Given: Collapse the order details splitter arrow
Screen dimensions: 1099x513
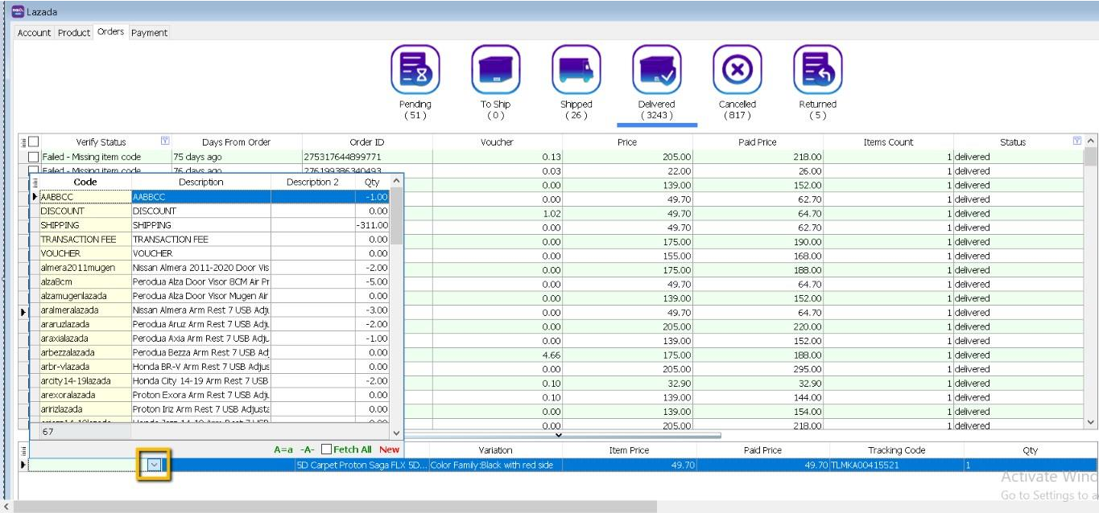Looking at the screenshot, I should pos(559,435).
